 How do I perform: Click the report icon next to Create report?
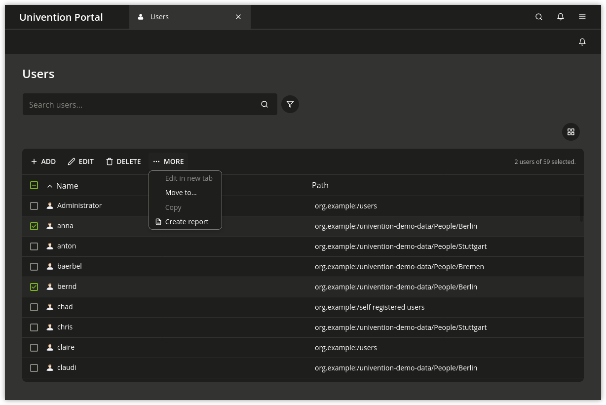click(158, 222)
